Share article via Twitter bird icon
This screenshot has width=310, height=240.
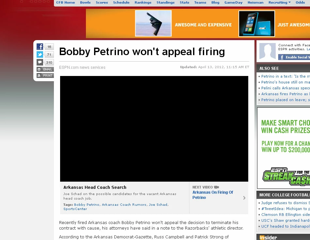click(40, 54)
